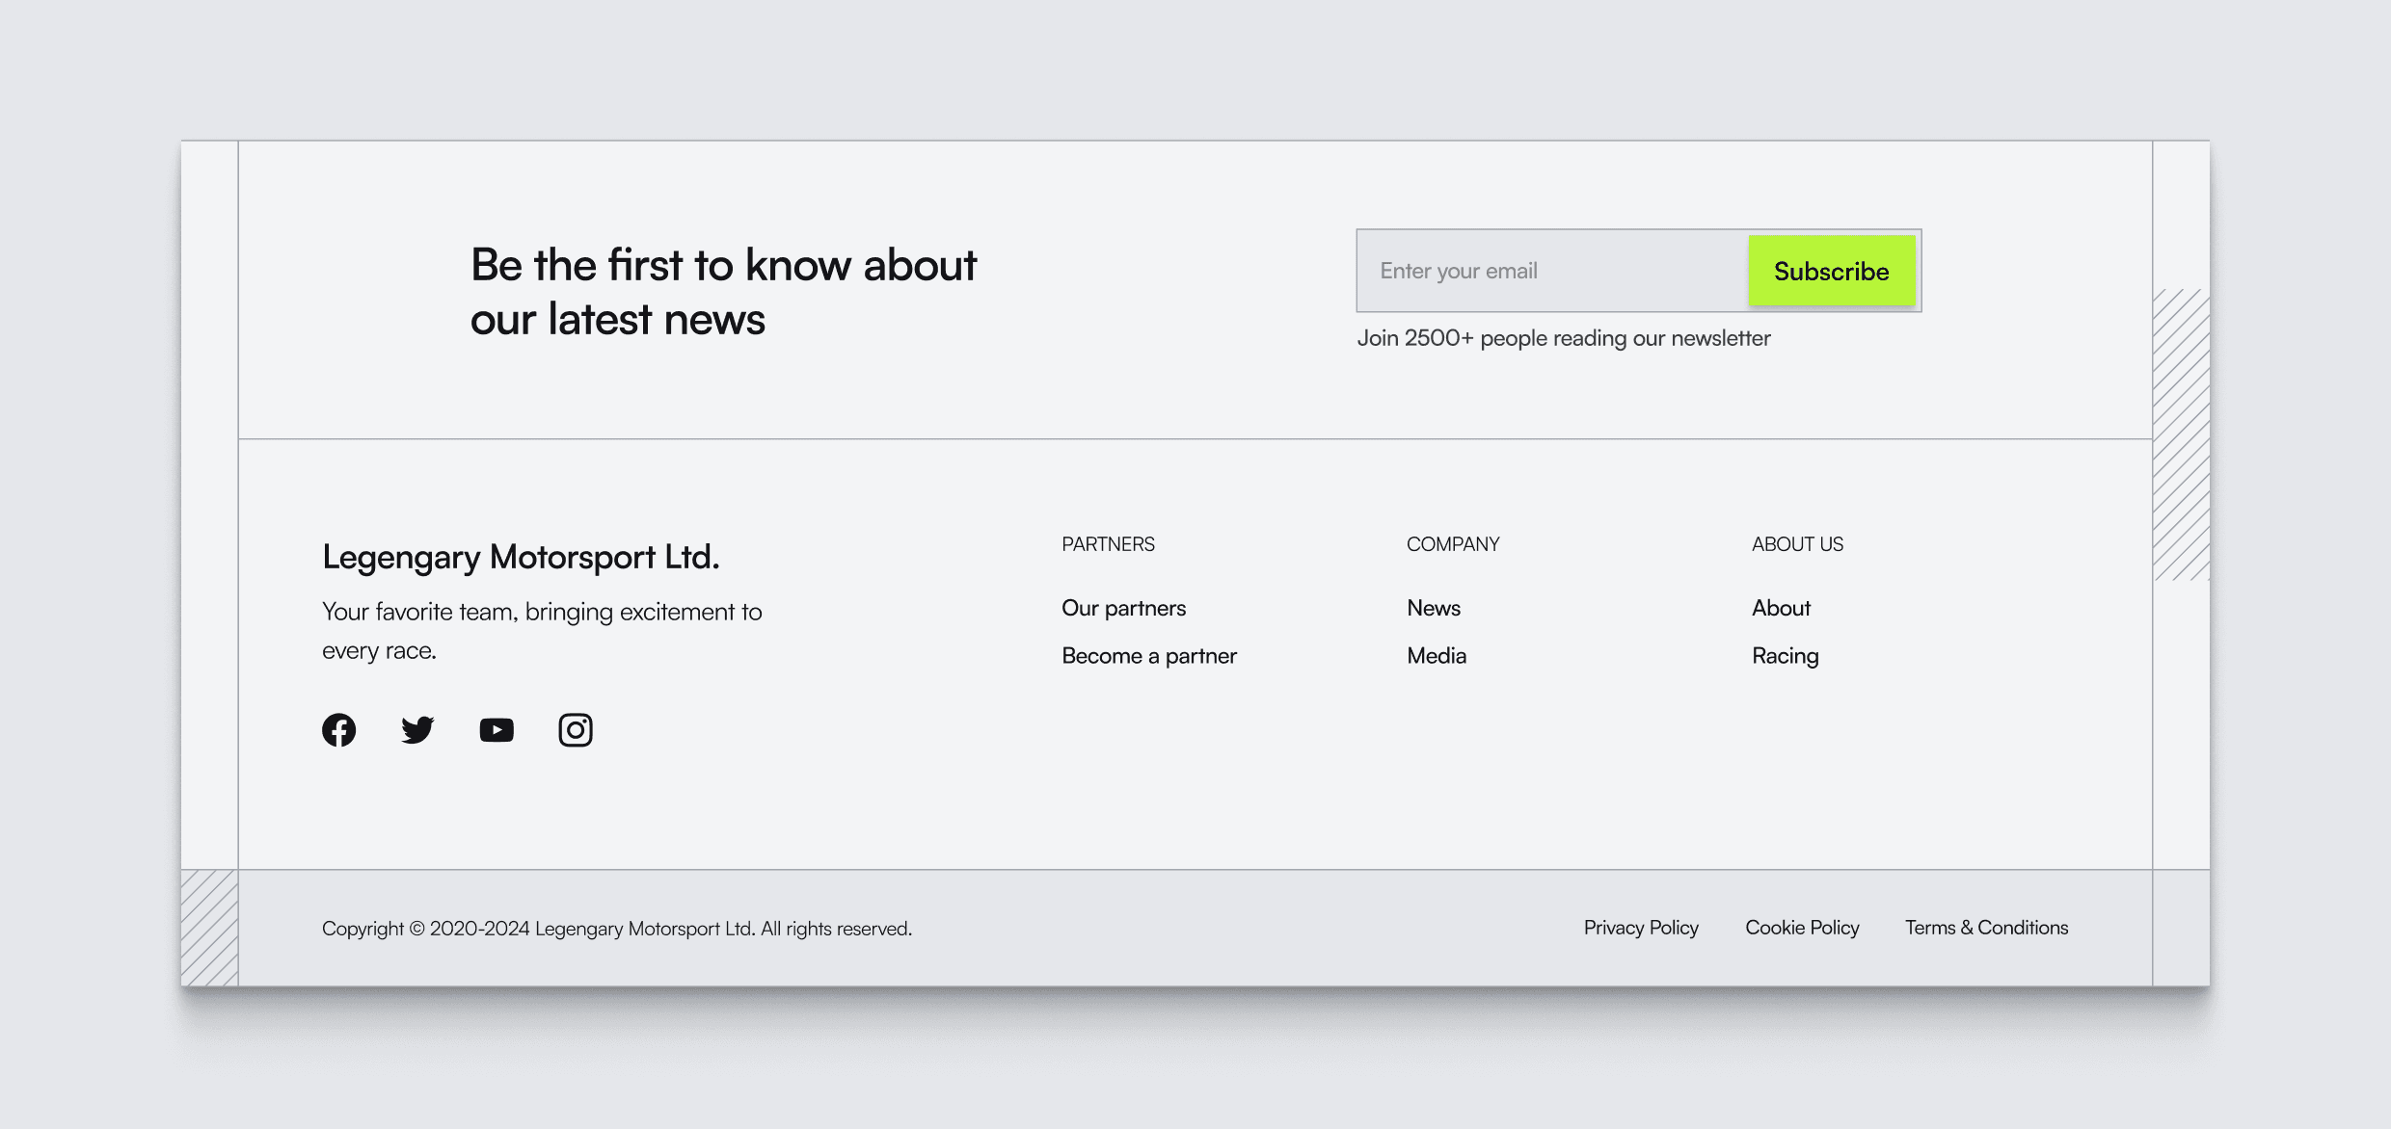Click the Twitter bird icon
Screen dimensions: 2391x1129
[x=417, y=730]
